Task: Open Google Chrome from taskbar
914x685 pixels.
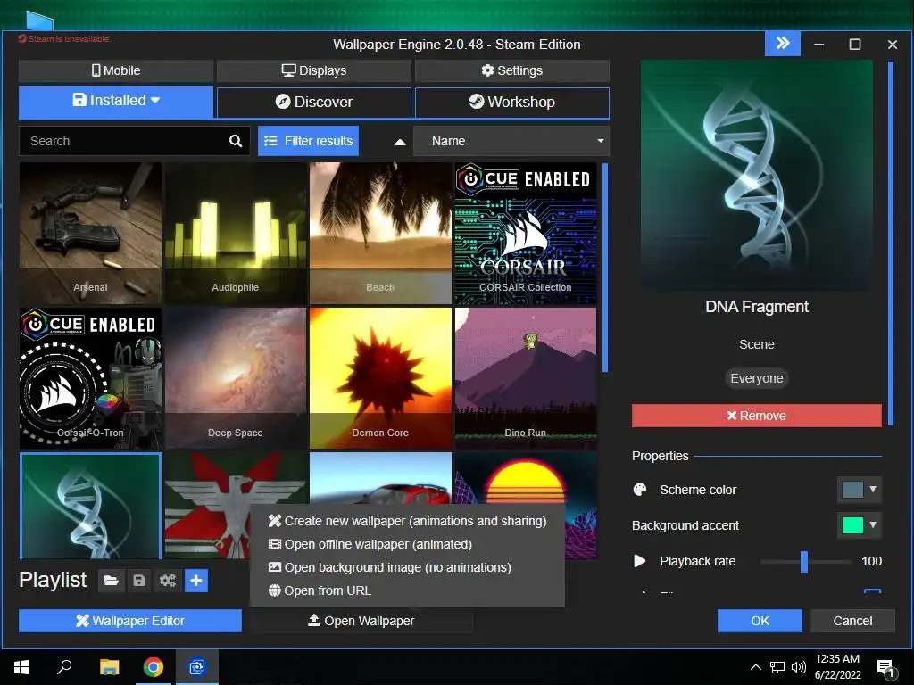Action: pos(154,667)
